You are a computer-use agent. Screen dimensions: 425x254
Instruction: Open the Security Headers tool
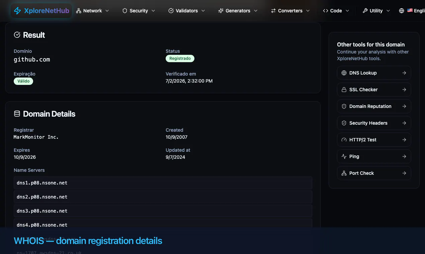click(x=374, y=123)
